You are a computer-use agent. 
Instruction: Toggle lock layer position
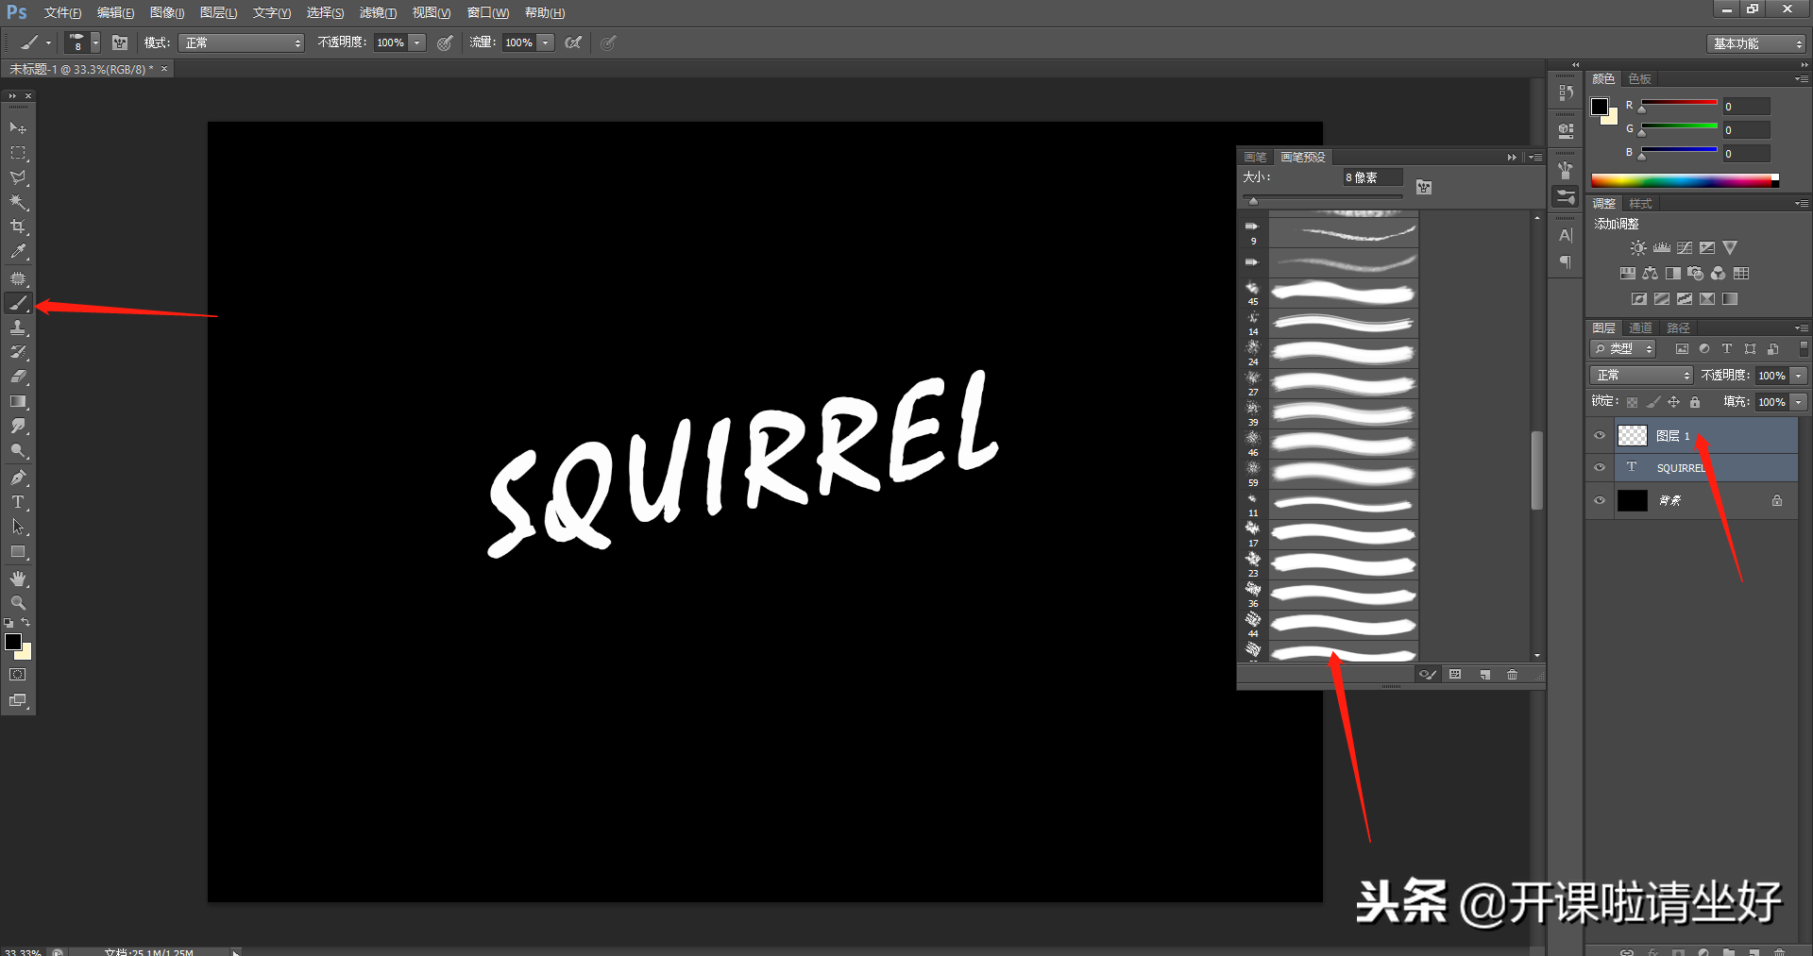[1674, 402]
